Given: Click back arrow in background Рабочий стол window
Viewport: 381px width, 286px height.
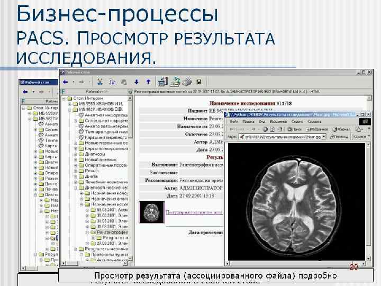Looking at the screenshot, I should pyautogui.click(x=25, y=92).
